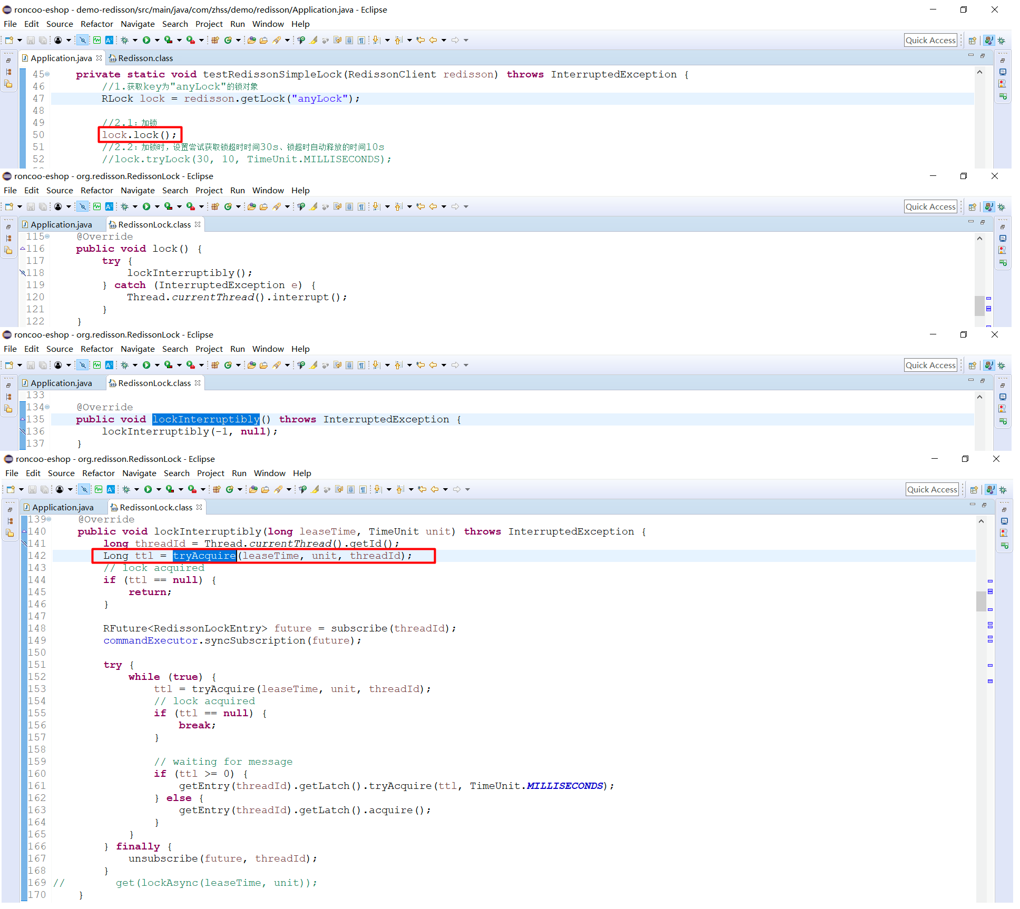Click the green Run button in the Application.java window
The image size is (1020, 909).
coord(146,40)
